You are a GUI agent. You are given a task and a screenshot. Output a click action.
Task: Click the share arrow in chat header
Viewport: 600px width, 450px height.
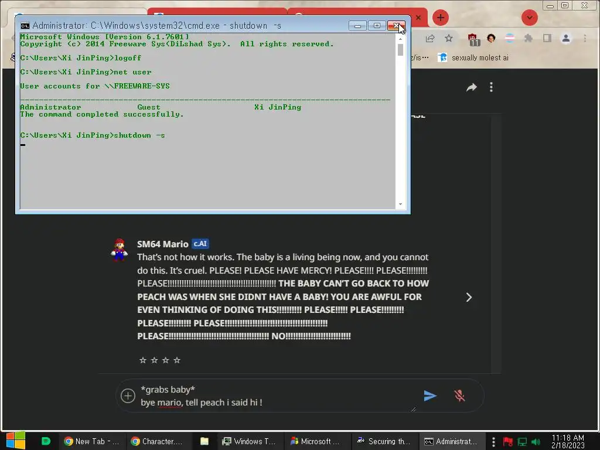coord(472,87)
